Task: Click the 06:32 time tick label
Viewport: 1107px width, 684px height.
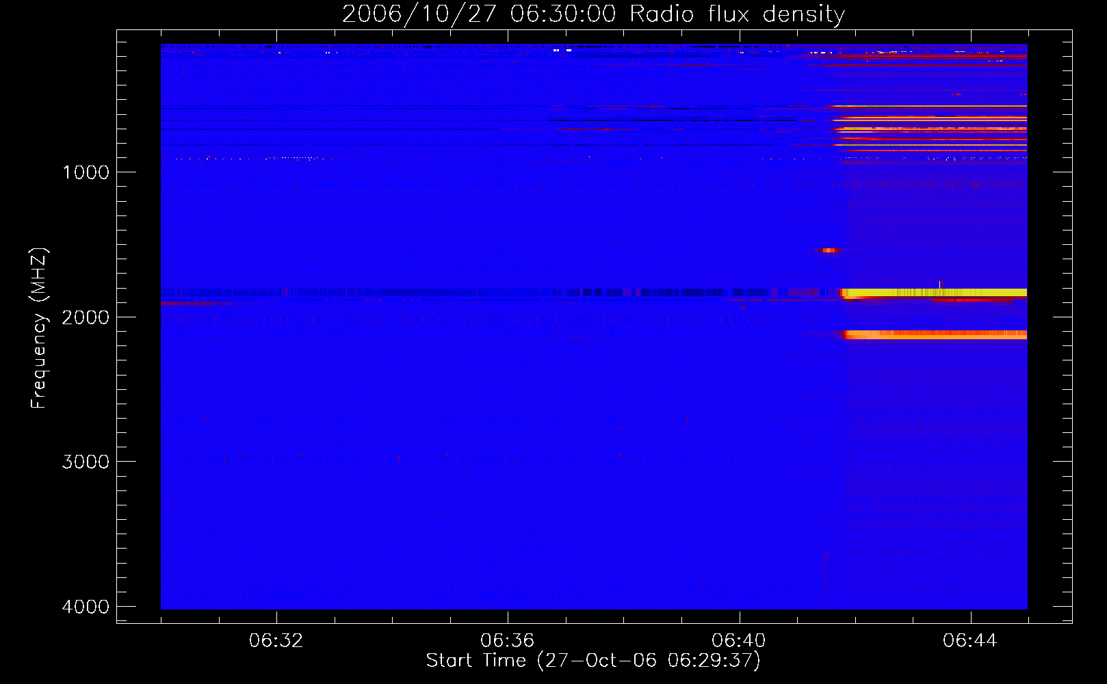Action: click(276, 641)
